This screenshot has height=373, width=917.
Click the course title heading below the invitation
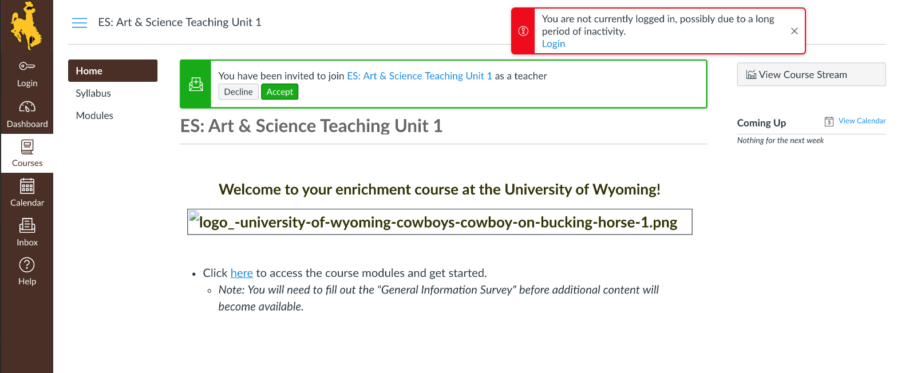(311, 126)
